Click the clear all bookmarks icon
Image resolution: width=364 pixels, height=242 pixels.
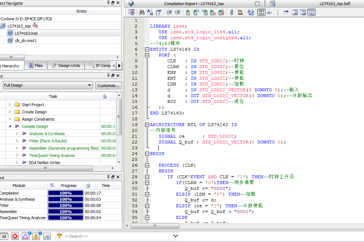(x=221, y=13)
